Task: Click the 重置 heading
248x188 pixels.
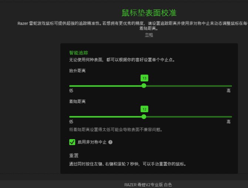Action: (74, 155)
